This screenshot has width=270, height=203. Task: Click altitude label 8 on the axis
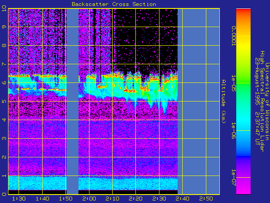[4, 45]
